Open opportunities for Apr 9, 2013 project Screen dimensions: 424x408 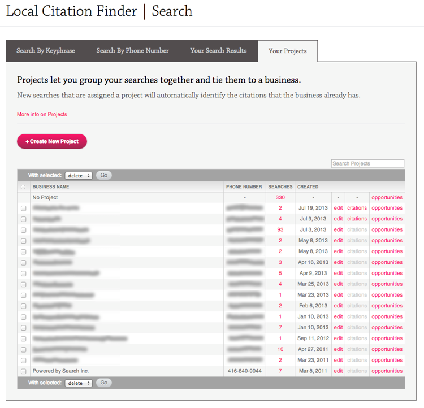click(387, 273)
